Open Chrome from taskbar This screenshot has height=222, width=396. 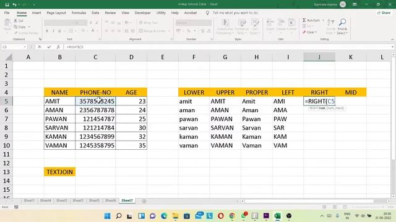232,216
